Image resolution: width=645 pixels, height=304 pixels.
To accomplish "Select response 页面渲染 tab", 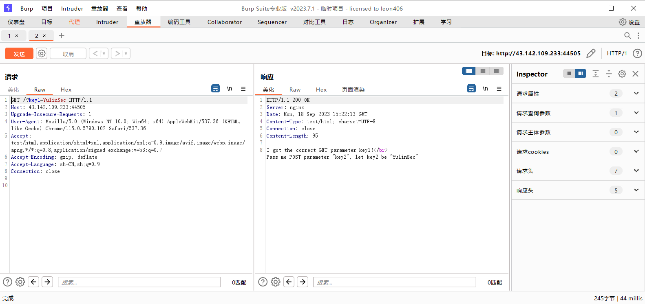I will pos(353,90).
